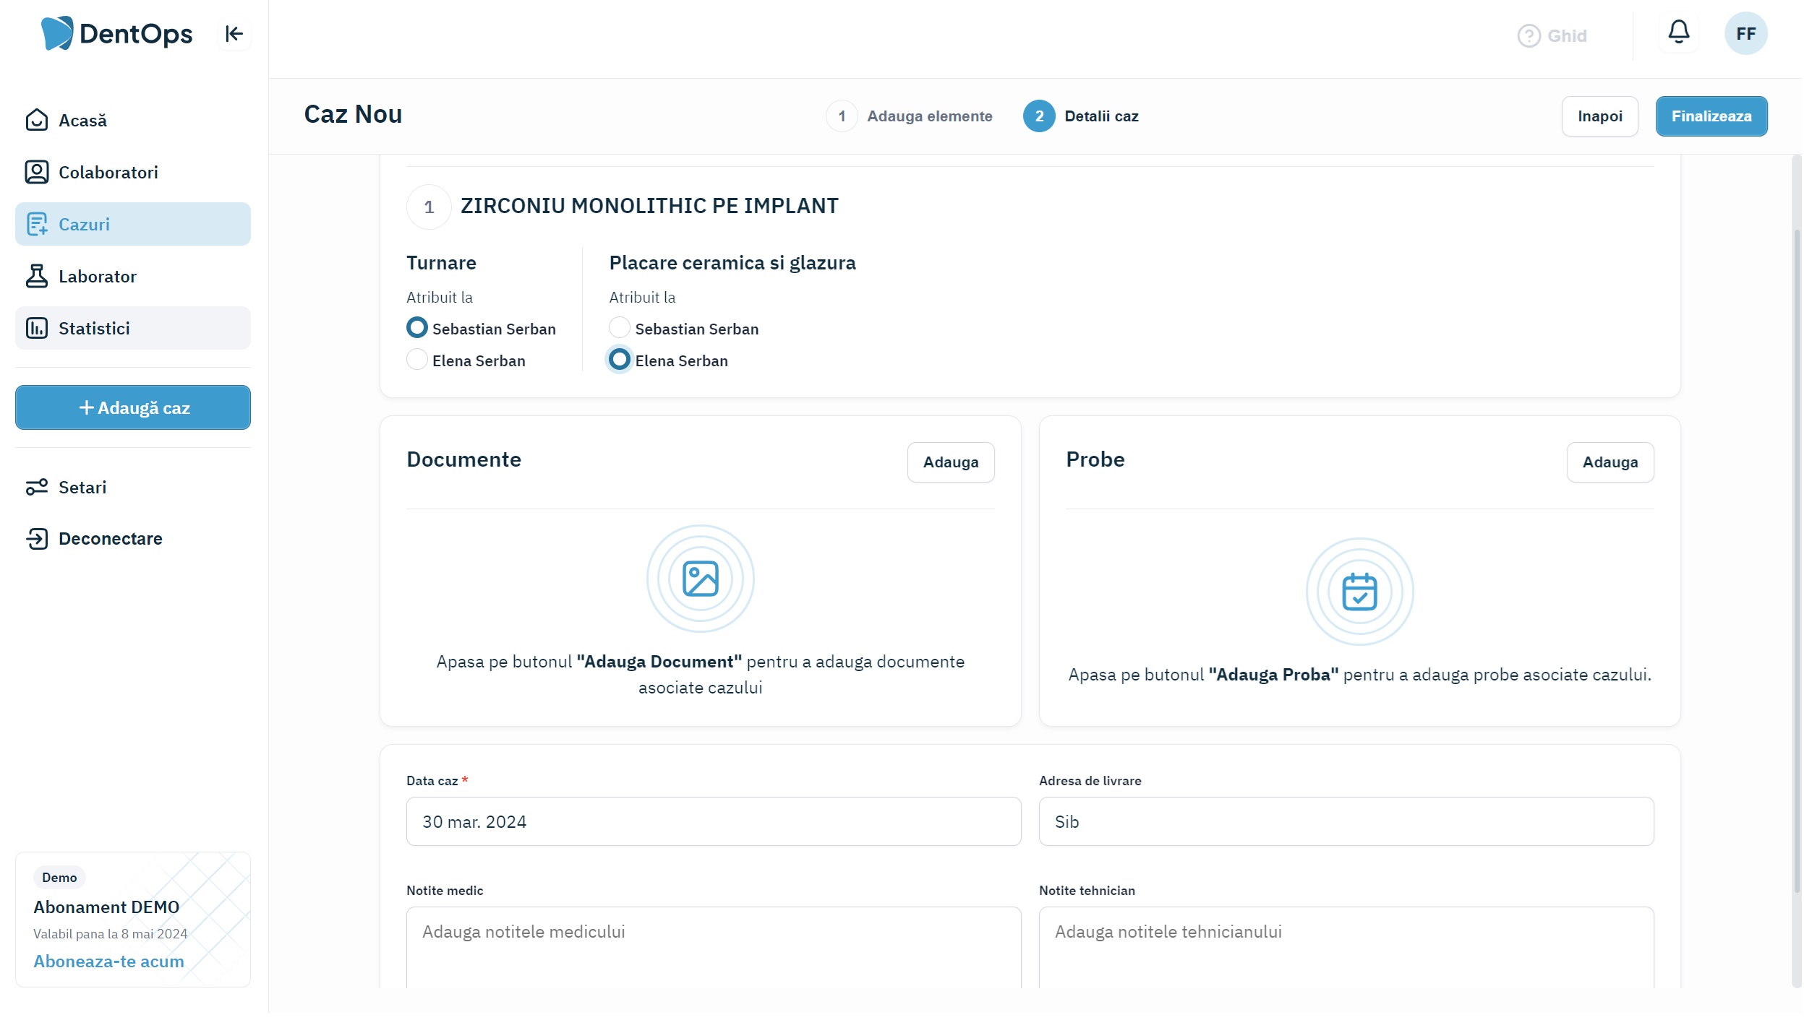Select Sebastian Serban under Turnare
1804x1020 pixels.
[417, 328]
